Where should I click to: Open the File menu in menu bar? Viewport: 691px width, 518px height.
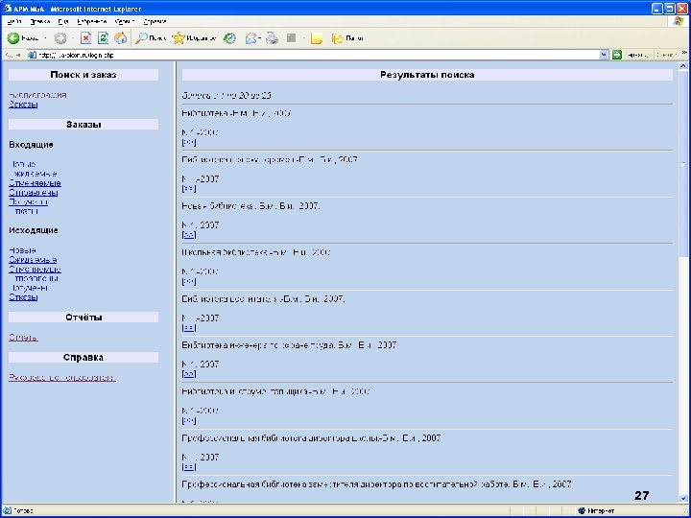(14, 21)
